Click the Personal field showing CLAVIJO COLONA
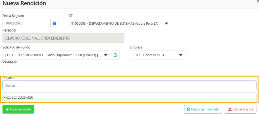The height and width of the screenshot is (114, 259). coord(63,38)
